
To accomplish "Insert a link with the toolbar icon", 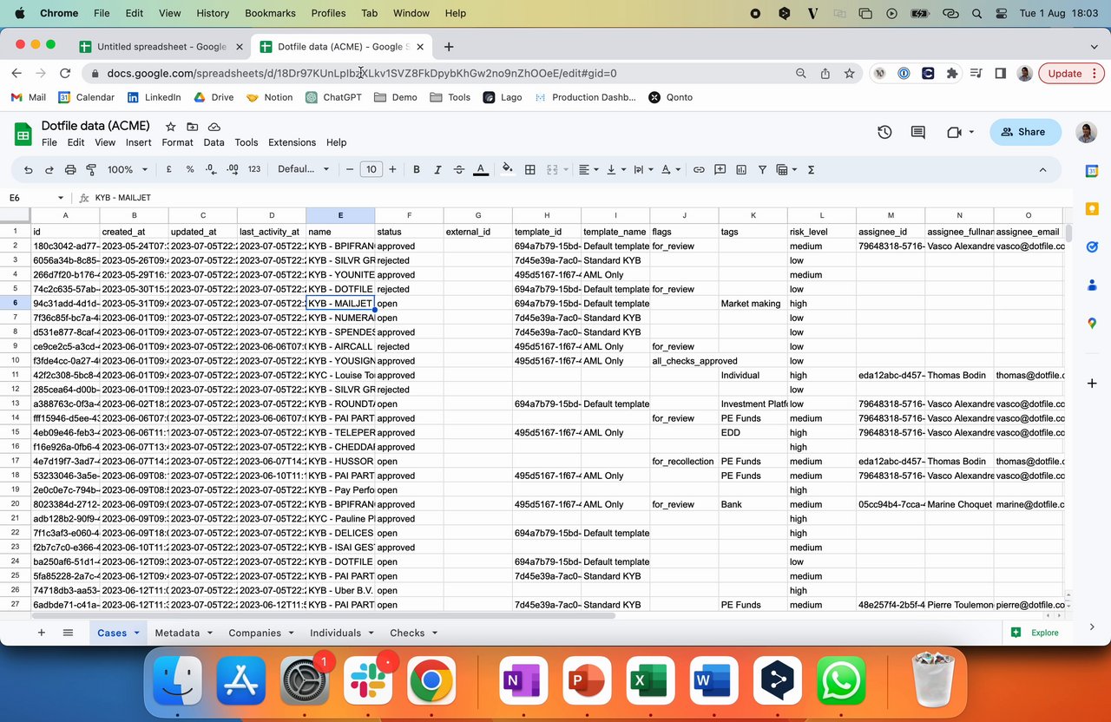I will pos(699,170).
